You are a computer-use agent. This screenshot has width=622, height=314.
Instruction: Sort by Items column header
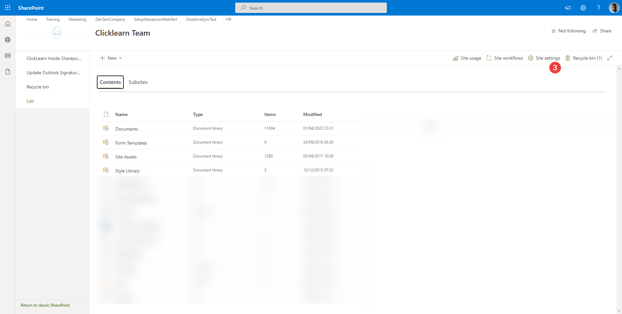click(270, 114)
